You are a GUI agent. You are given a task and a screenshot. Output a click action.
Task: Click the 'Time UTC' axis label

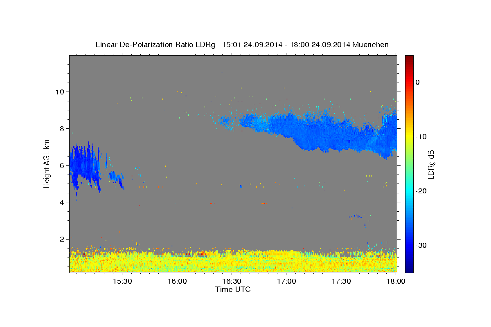click(x=233, y=289)
